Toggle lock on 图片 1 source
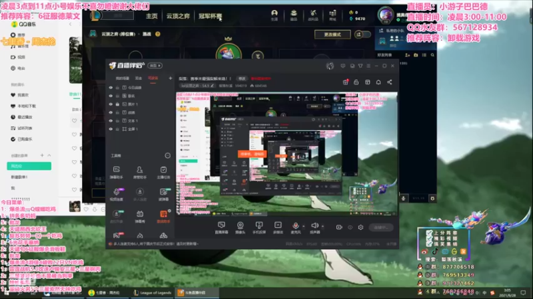533x299 pixels. [117, 104]
